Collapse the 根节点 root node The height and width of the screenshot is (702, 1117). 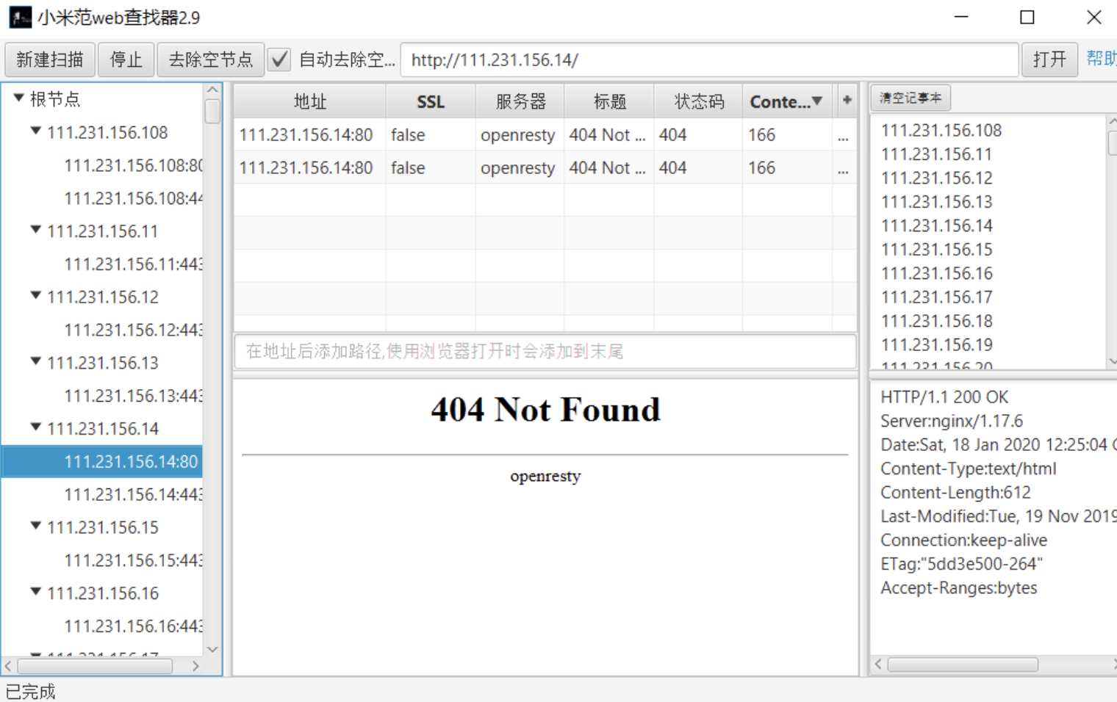pos(19,98)
